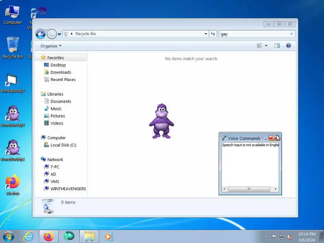The width and height of the screenshot is (324, 243).
Task: Open network computer 7-PC
Action: pos(55,167)
